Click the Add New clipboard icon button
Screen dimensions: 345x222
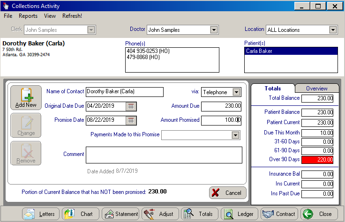26,98
